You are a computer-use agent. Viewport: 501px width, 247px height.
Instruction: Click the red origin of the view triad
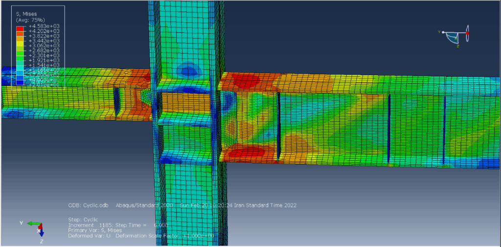pyautogui.click(x=41, y=226)
